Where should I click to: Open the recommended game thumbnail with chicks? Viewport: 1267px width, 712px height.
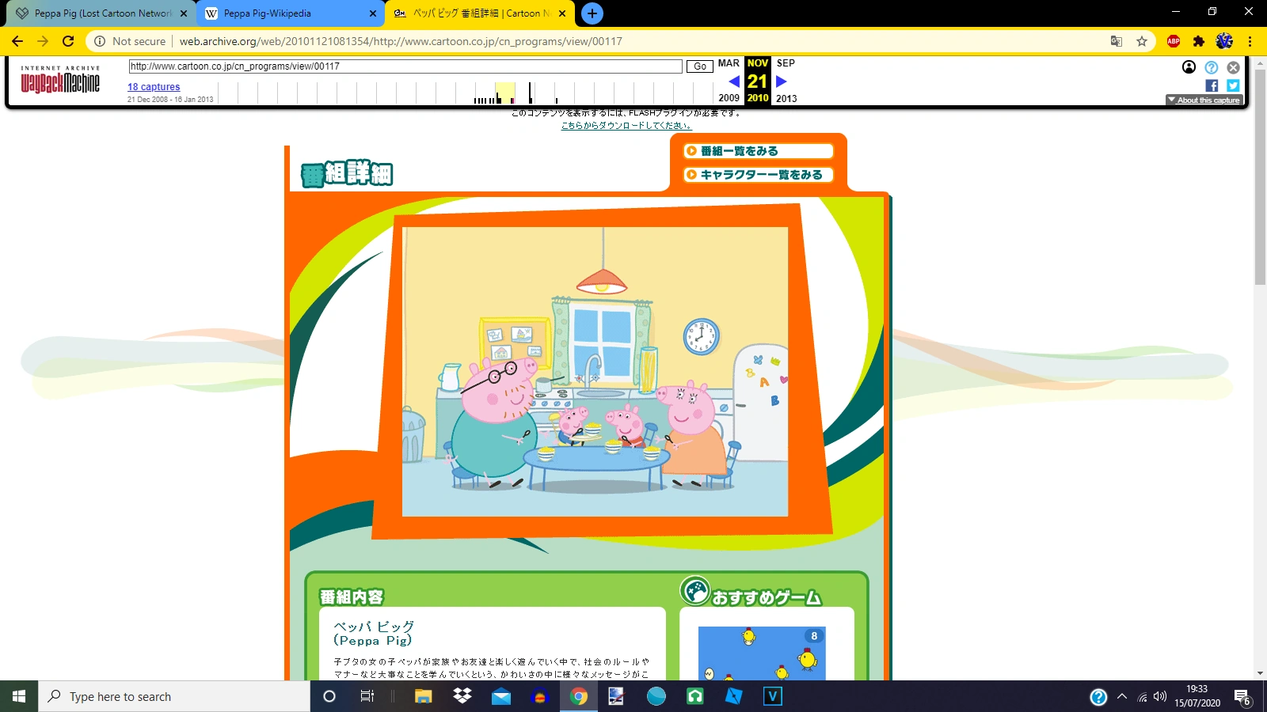pos(762,653)
